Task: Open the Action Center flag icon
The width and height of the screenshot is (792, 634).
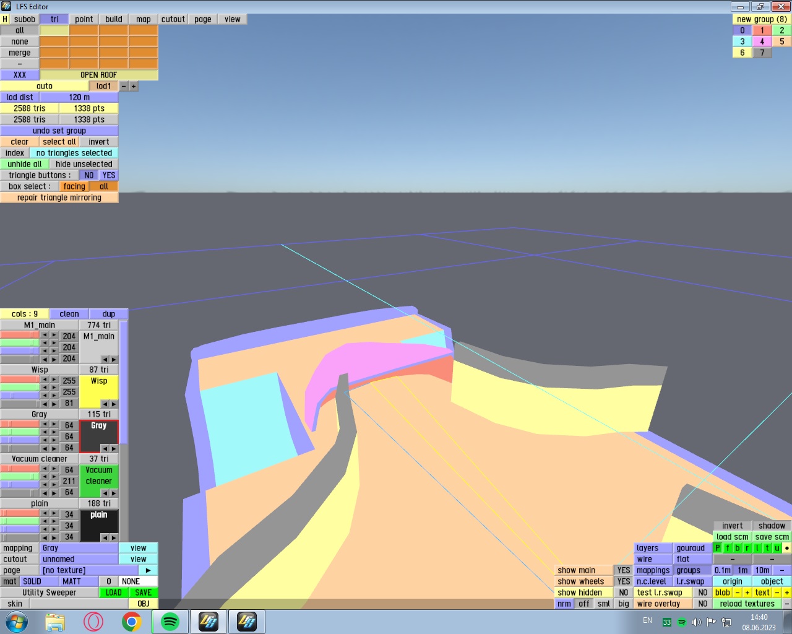Action: [711, 622]
